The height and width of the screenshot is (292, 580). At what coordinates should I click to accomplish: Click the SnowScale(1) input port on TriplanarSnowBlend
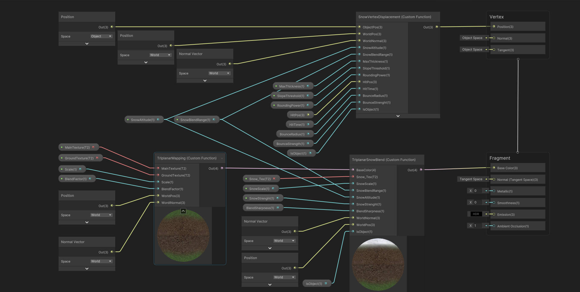pyautogui.click(x=353, y=184)
